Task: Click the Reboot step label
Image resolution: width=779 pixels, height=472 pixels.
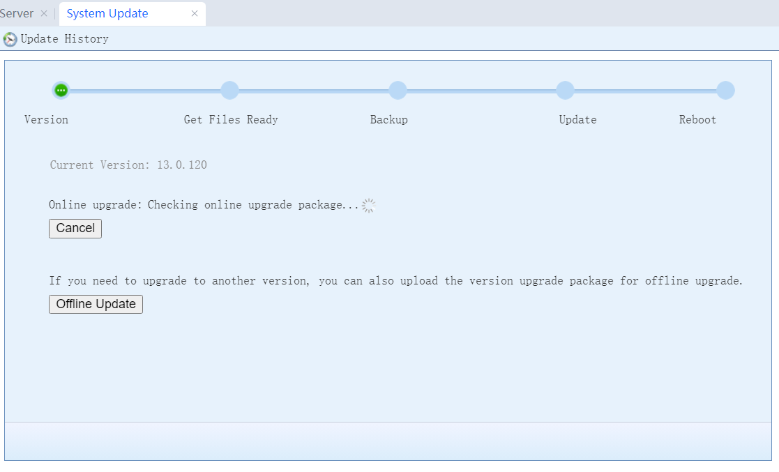Action: tap(697, 120)
